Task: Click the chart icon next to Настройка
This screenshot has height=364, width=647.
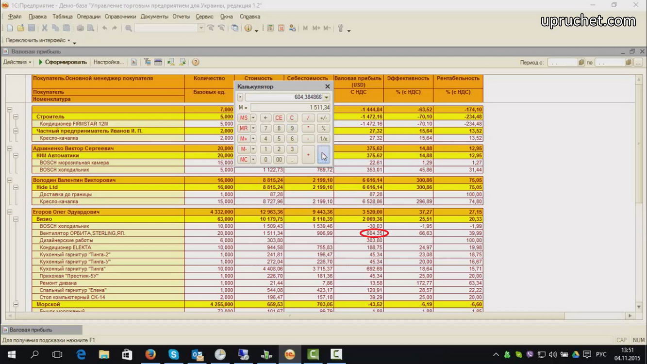Action: 134,62
